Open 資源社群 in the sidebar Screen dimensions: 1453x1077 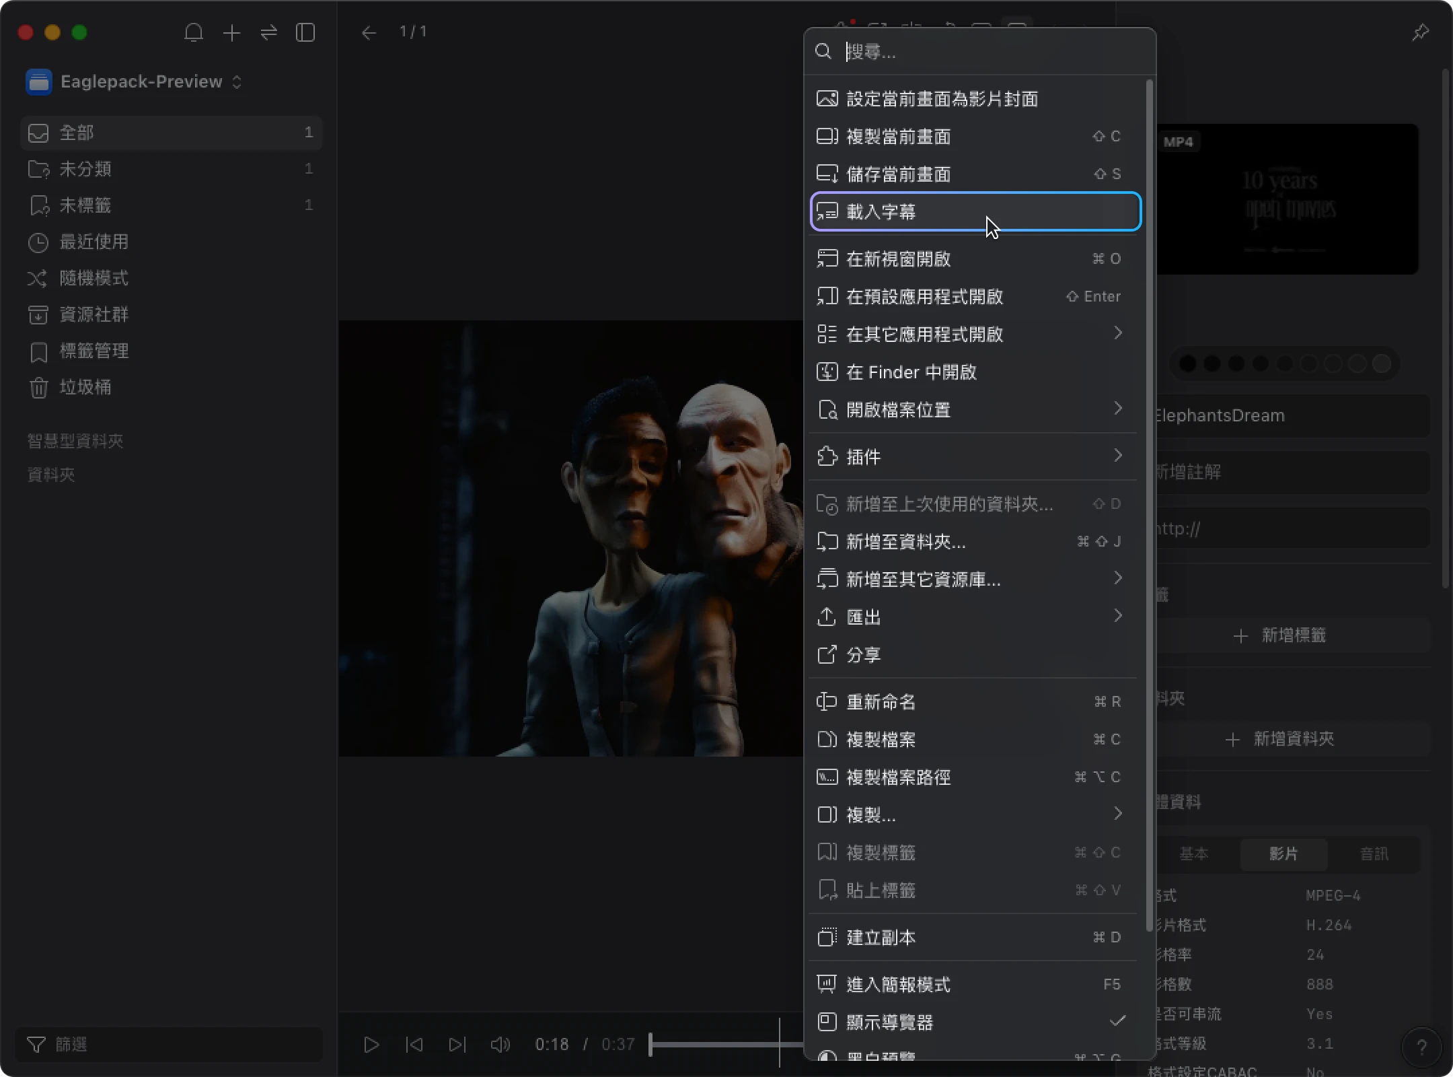pos(172,314)
